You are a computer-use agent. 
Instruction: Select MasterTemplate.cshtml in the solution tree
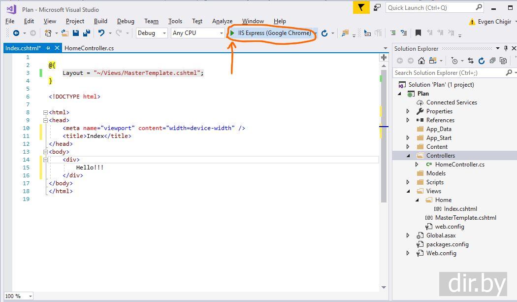(x=465, y=218)
